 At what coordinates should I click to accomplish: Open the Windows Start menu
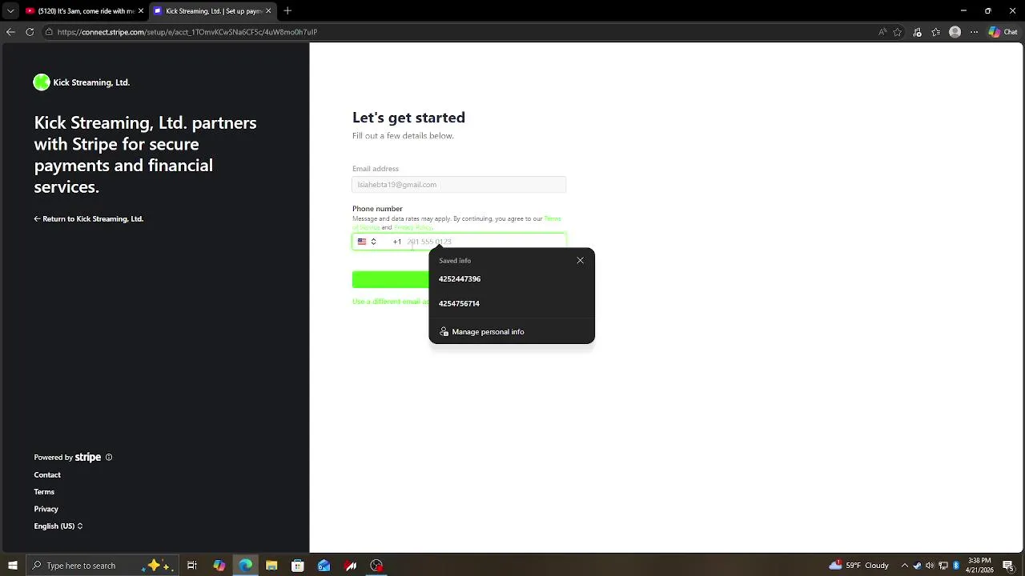tap(13, 566)
